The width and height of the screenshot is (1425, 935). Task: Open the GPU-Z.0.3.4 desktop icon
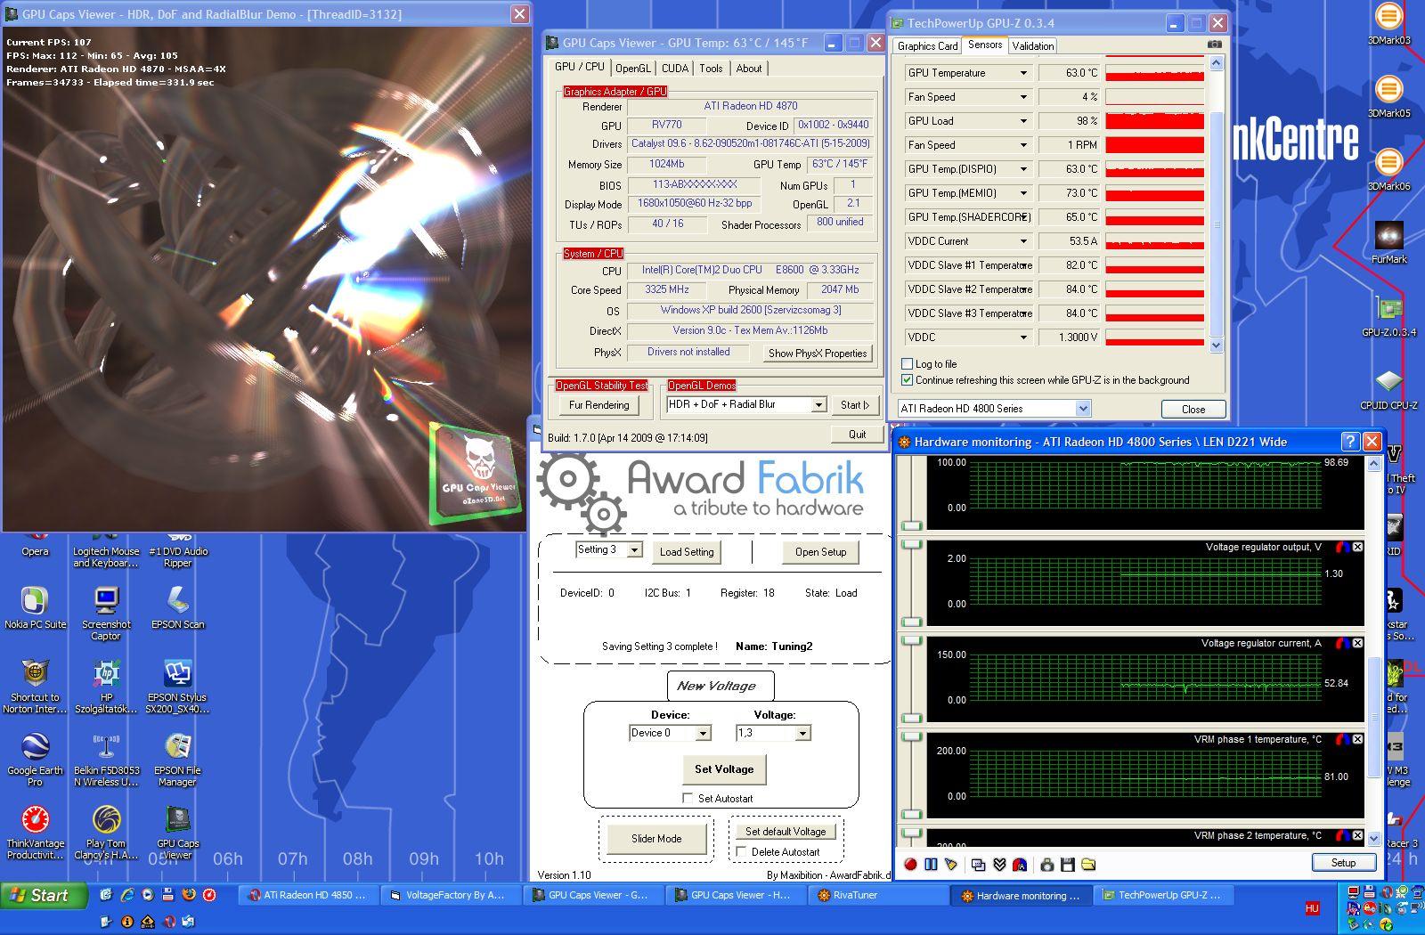click(x=1388, y=315)
